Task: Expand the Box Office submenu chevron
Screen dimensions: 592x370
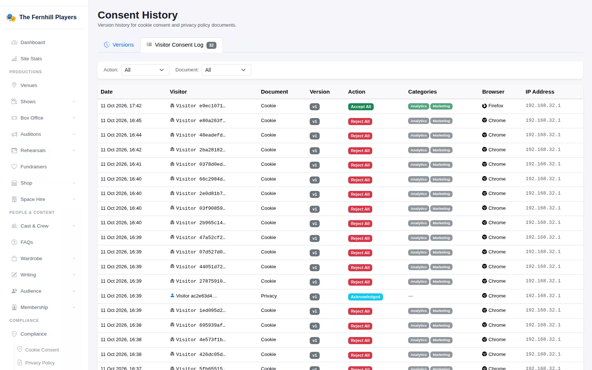Action: coord(74,118)
